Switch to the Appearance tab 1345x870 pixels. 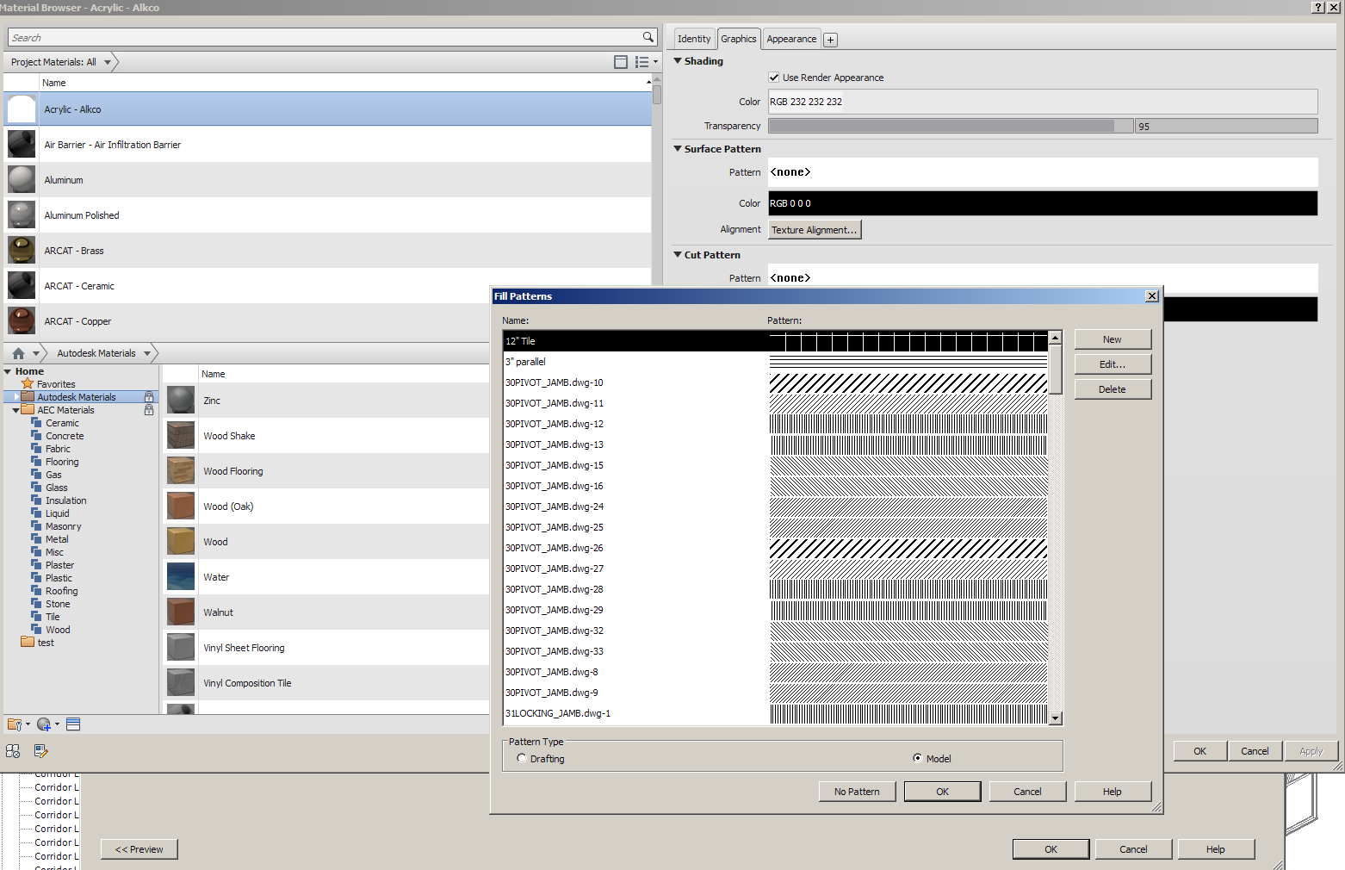click(791, 39)
